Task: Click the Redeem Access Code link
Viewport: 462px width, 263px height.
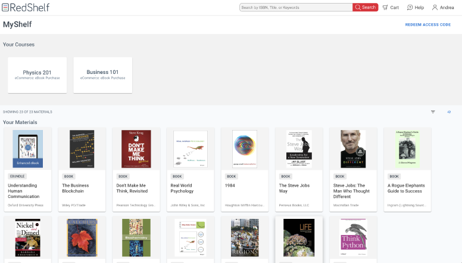Action: [428, 25]
